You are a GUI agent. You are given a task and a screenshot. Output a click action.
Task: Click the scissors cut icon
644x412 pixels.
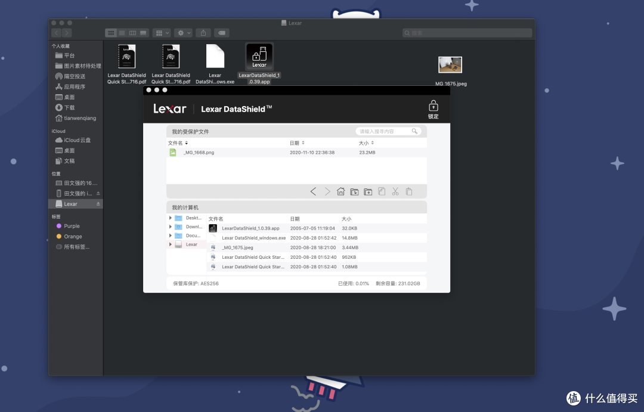pos(395,191)
